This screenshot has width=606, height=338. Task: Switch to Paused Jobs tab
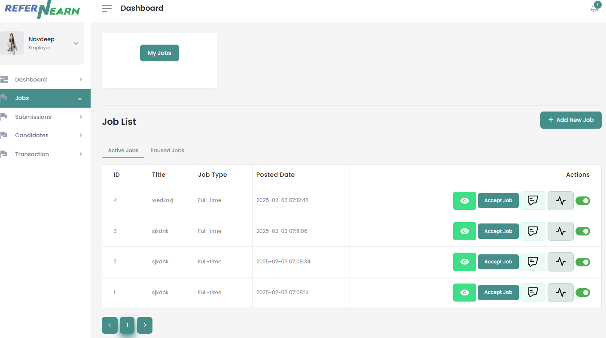click(x=167, y=151)
